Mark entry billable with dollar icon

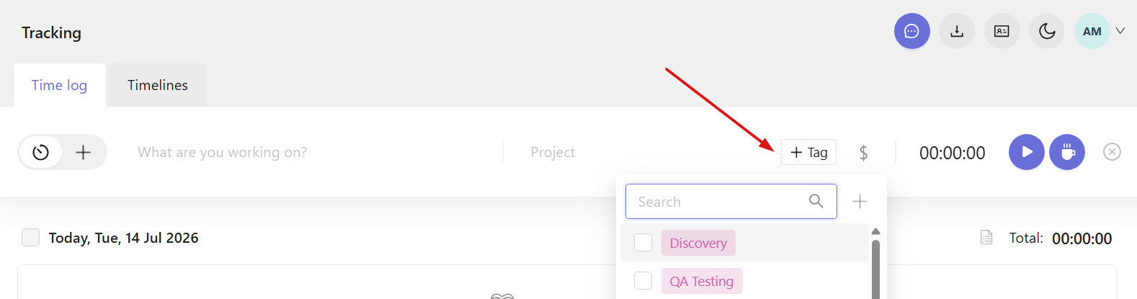[863, 153]
